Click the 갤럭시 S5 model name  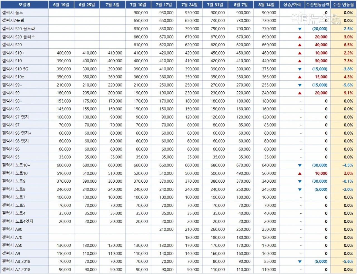coord(11,157)
